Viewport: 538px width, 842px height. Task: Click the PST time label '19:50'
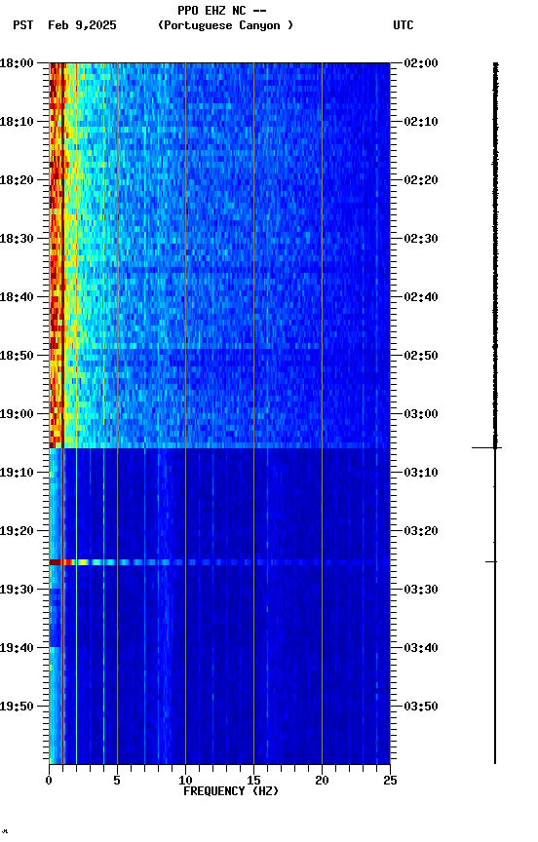pyautogui.click(x=17, y=707)
